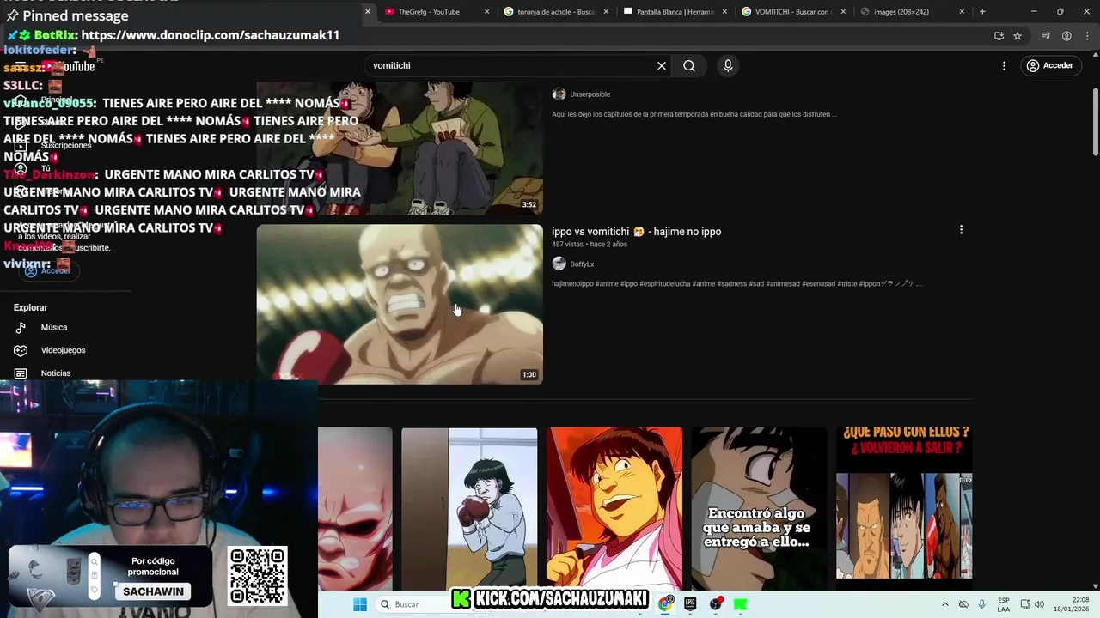Open the 3:52 duration video thumbnail

[400, 148]
